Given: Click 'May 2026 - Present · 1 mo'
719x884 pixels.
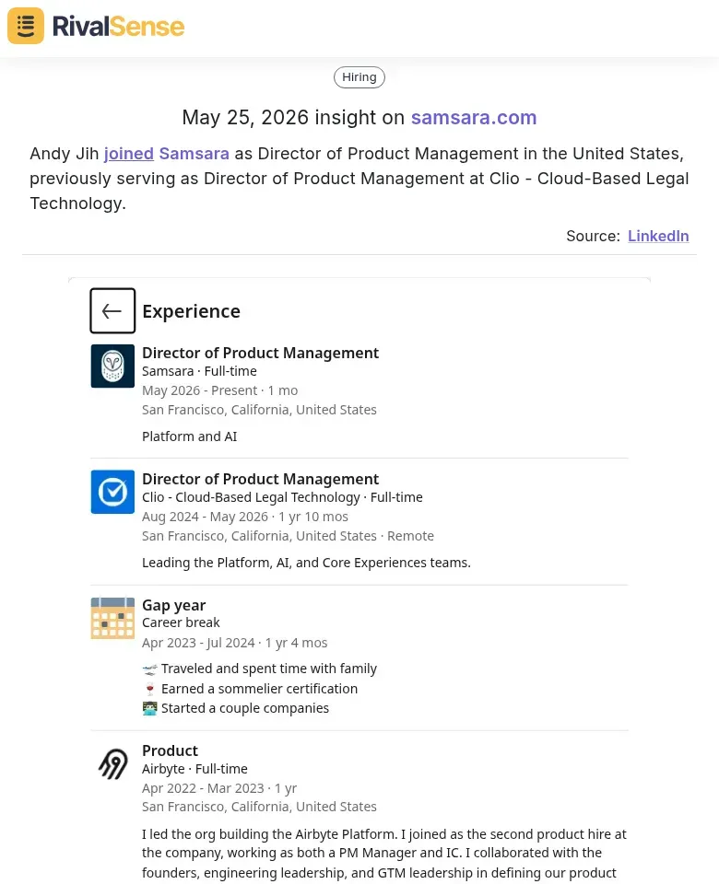Looking at the screenshot, I should click(219, 390).
